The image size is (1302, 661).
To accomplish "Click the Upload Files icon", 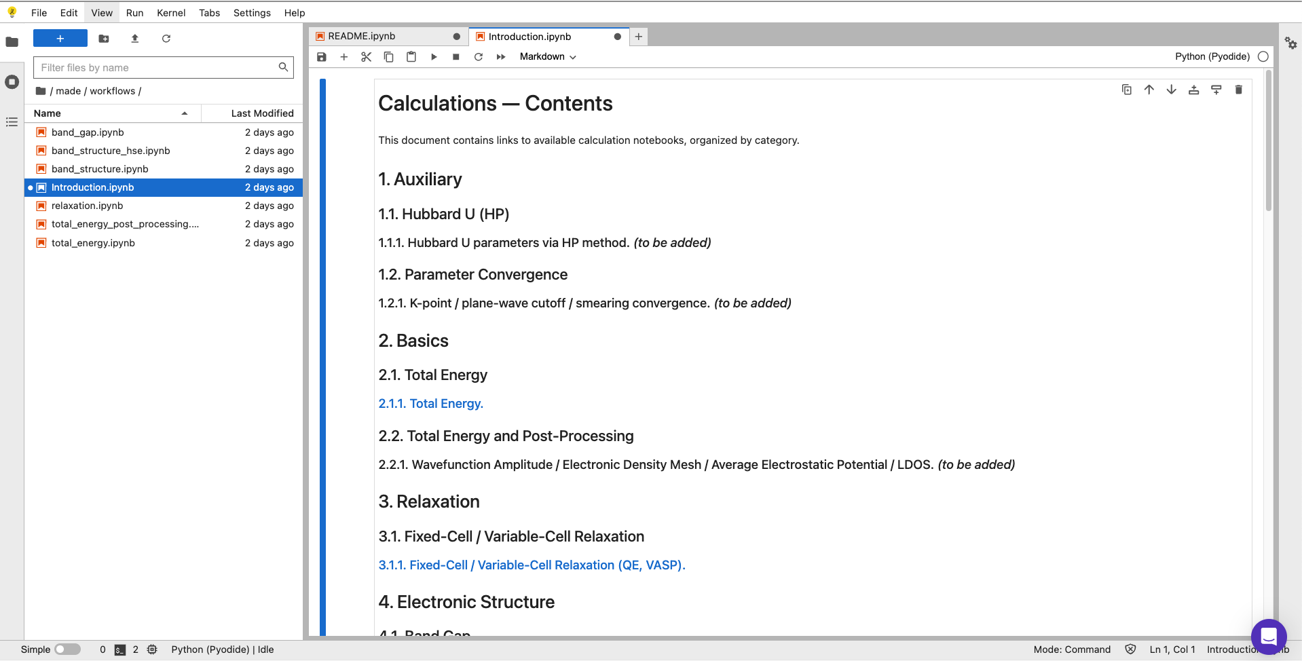I will click(135, 39).
